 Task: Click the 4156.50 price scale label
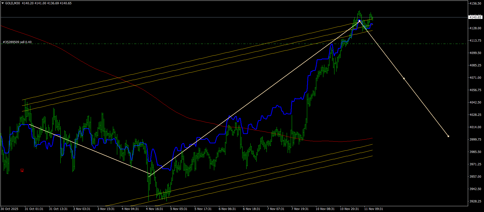[x=475, y=3]
